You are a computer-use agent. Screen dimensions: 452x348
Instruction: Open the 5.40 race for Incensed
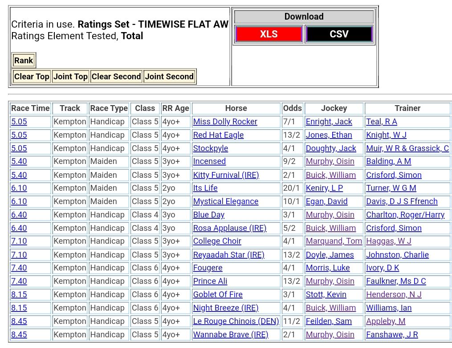(19, 161)
